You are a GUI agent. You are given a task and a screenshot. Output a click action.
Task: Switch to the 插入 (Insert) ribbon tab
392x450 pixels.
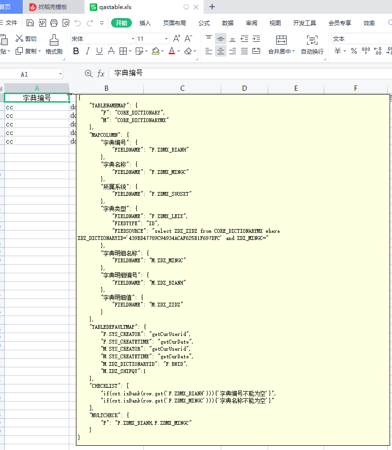145,23
